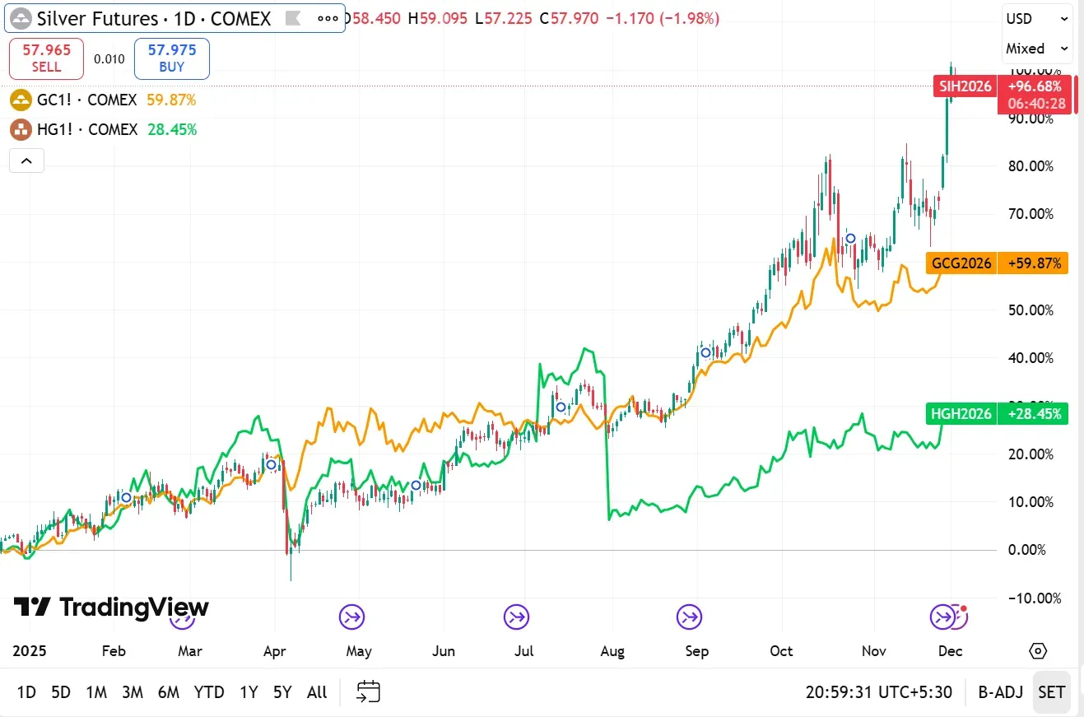Toggle the SET session button
Image resolution: width=1084 pixels, height=717 pixels.
tap(1051, 692)
